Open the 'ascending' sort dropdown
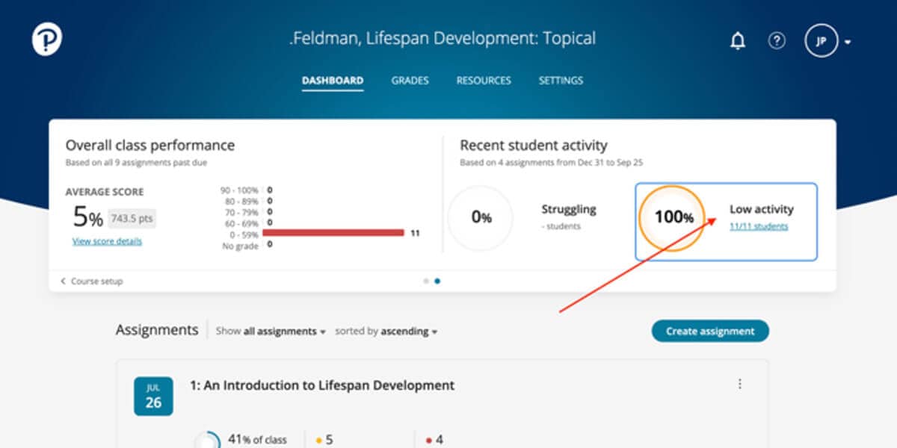The height and width of the screenshot is (448, 897). pos(407,331)
